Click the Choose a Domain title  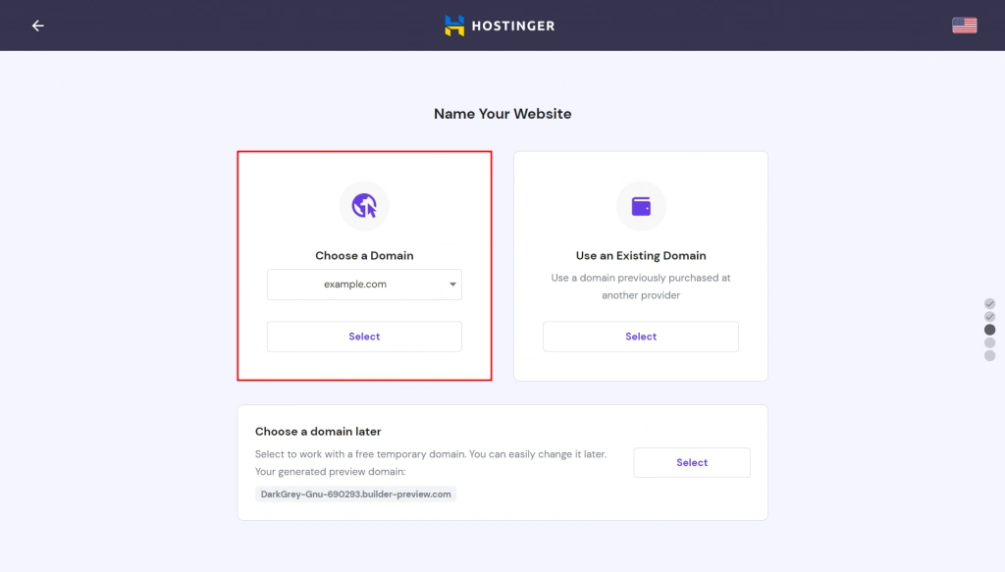(x=364, y=255)
